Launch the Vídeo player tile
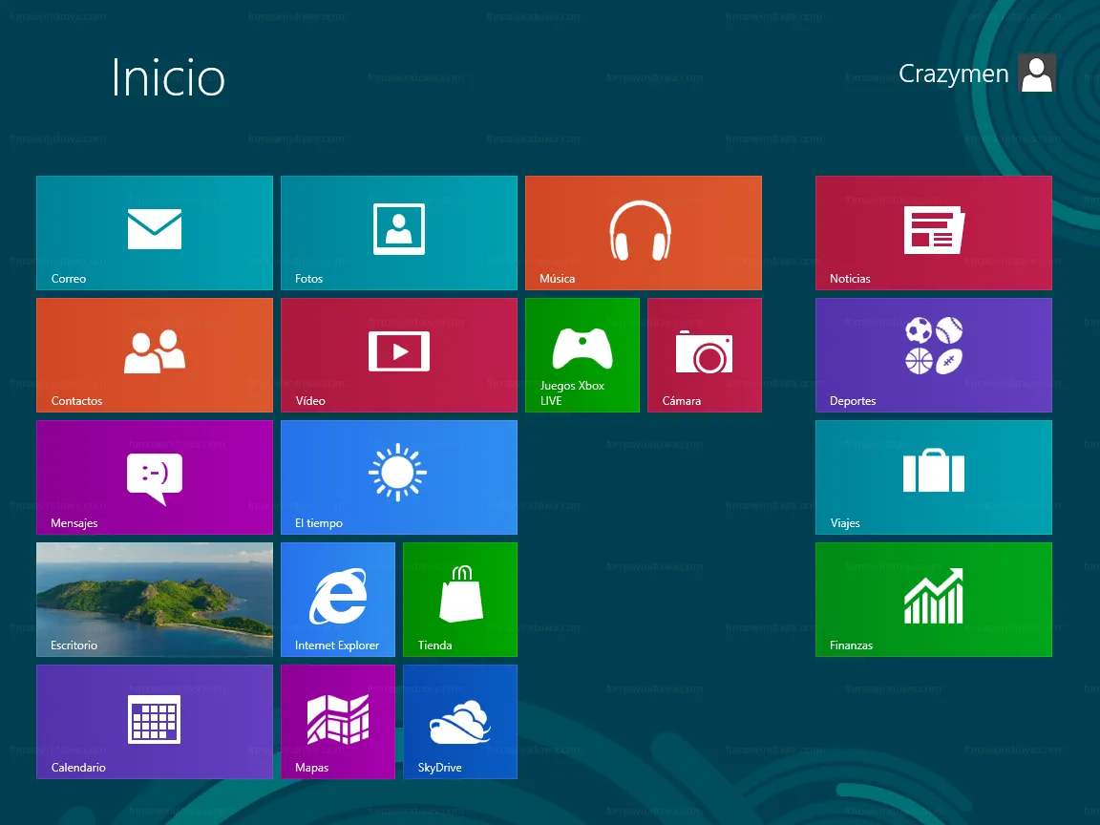This screenshot has height=825, width=1100. pyautogui.click(x=398, y=355)
